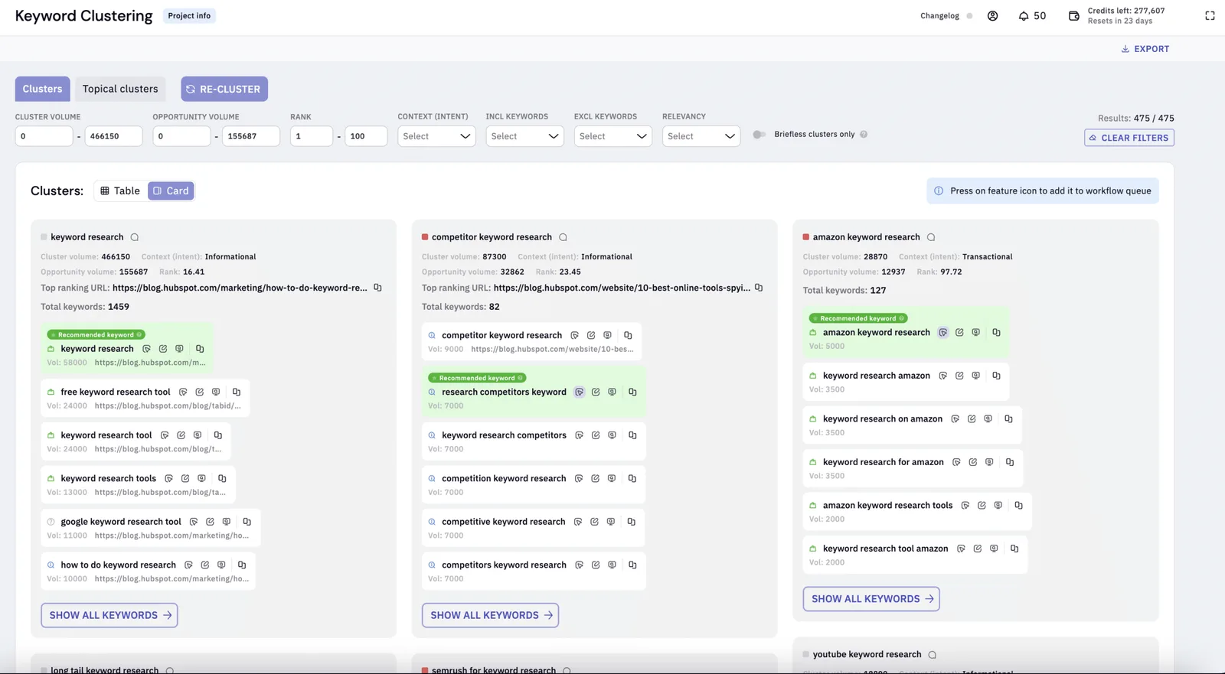Image resolution: width=1225 pixels, height=674 pixels.
Task: Click the edit icon beside 'keyword research tools'
Action: click(x=185, y=478)
